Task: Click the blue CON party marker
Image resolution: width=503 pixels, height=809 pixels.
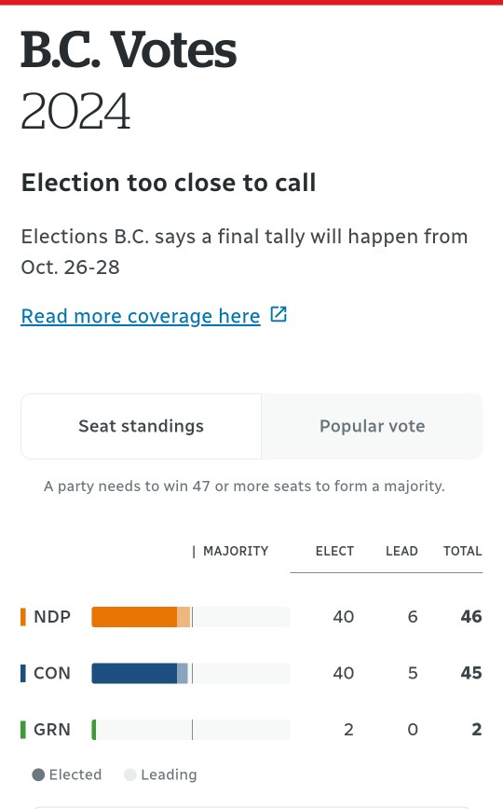Action: (x=22, y=673)
